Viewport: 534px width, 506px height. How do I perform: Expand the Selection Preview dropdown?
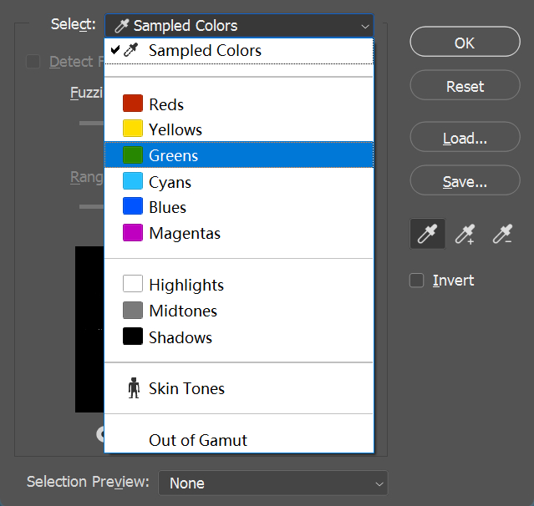coord(273,483)
